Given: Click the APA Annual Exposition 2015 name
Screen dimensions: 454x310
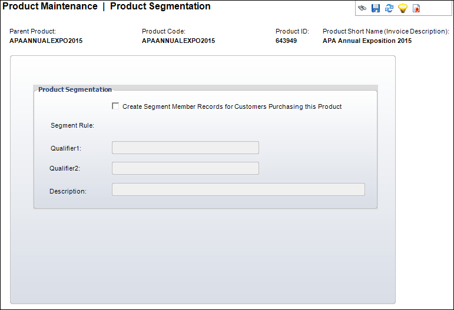Looking at the screenshot, I should tap(367, 41).
